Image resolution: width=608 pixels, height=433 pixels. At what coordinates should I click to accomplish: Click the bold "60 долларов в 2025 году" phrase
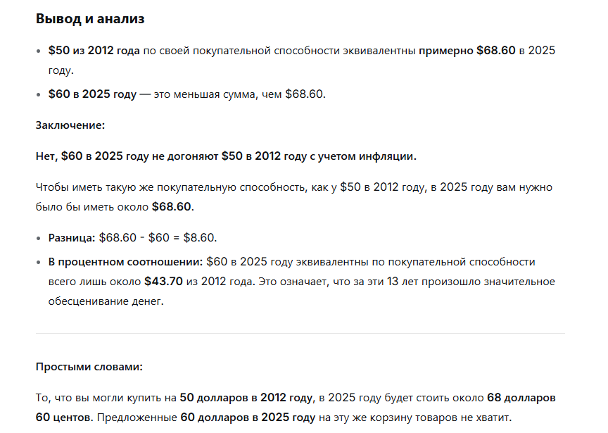248,417
